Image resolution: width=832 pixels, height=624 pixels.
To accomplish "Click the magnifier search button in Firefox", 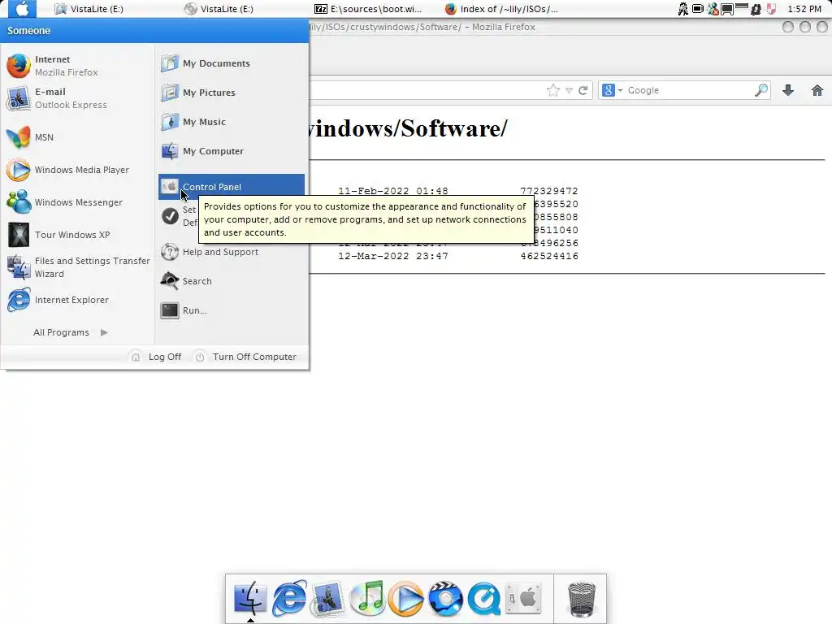I will coord(761,90).
